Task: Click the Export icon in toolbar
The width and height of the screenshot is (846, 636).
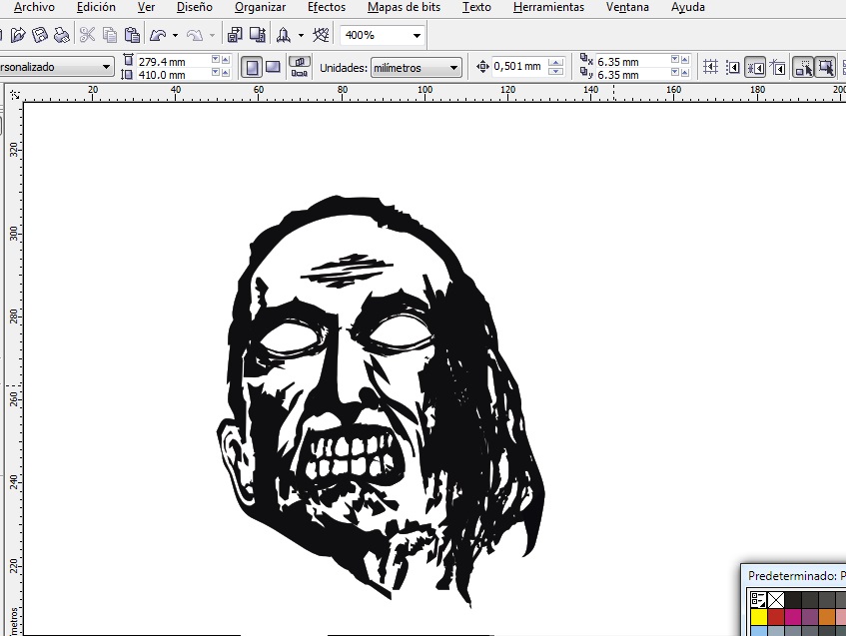Action: [257, 35]
